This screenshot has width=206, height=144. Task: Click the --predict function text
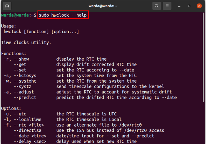(x=25, y=98)
